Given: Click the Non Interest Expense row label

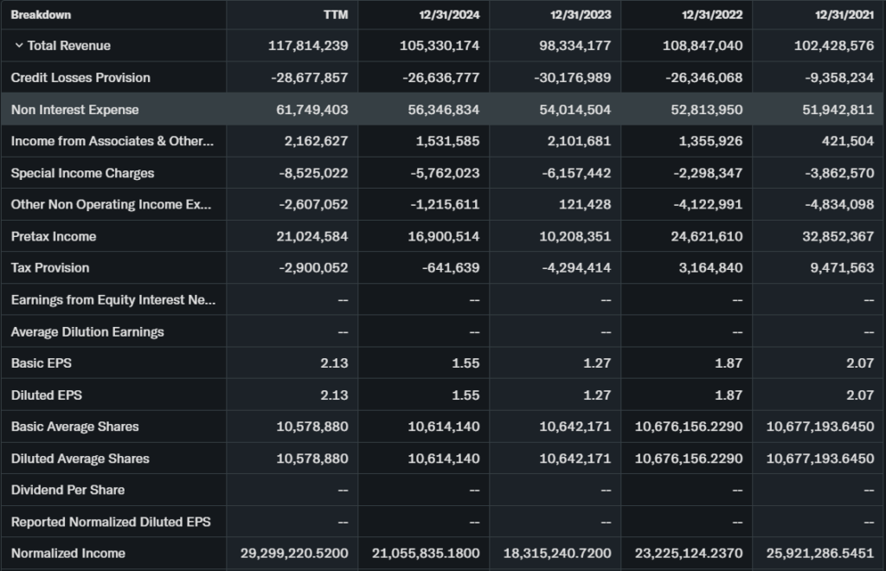Looking at the screenshot, I should pyautogui.click(x=74, y=110).
